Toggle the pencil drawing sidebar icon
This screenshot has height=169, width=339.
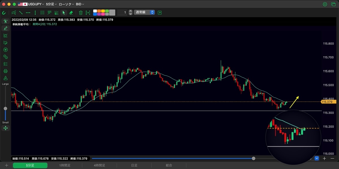(5, 28)
